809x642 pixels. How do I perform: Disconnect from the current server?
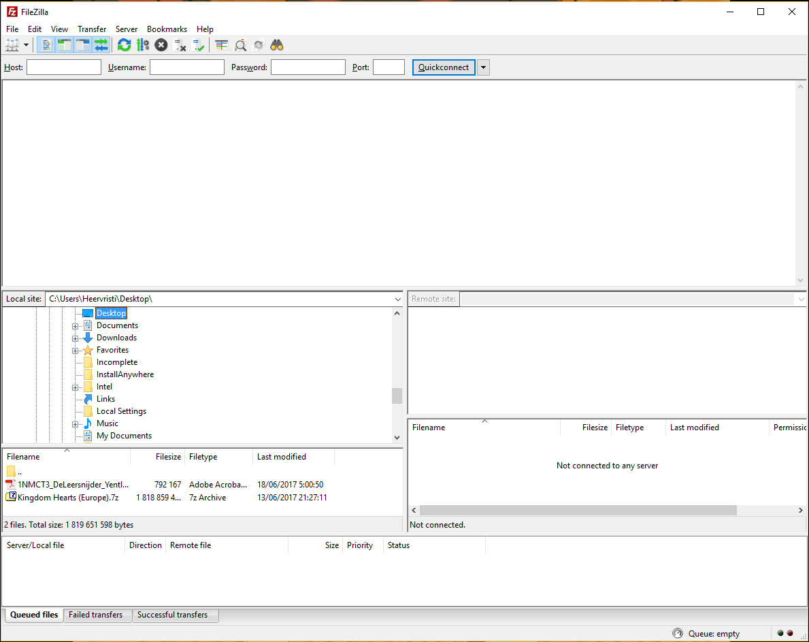pos(180,46)
